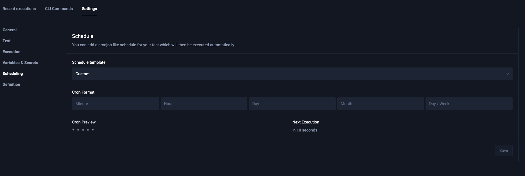
Task: Click the 'in 10 seconds' execution text
Action: coord(305,130)
